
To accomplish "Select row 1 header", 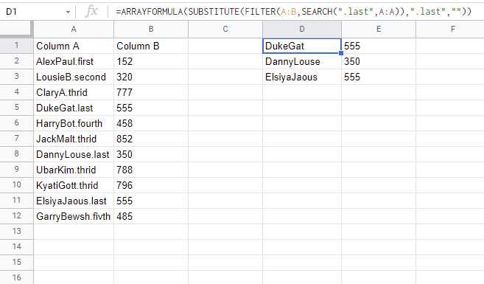I will coord(17,46).
